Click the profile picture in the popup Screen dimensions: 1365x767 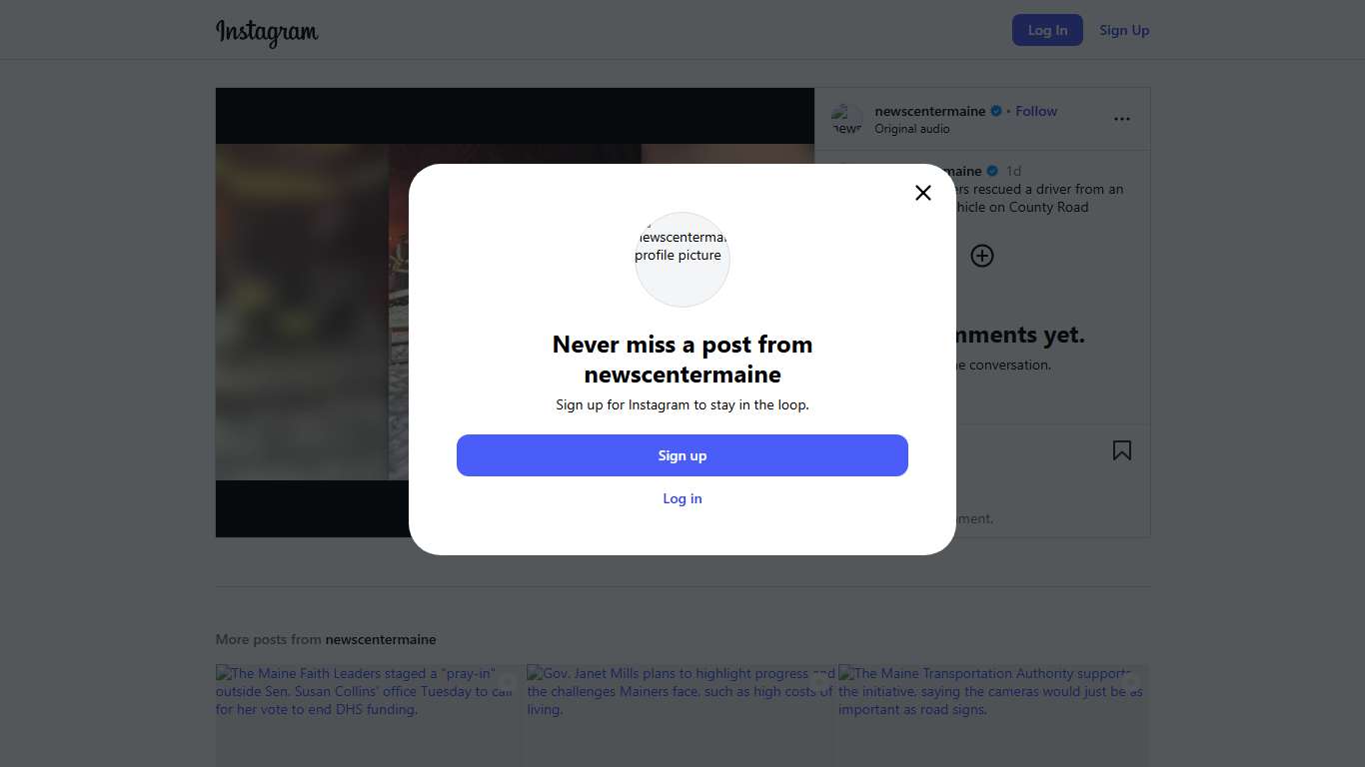tap(682, 259)
